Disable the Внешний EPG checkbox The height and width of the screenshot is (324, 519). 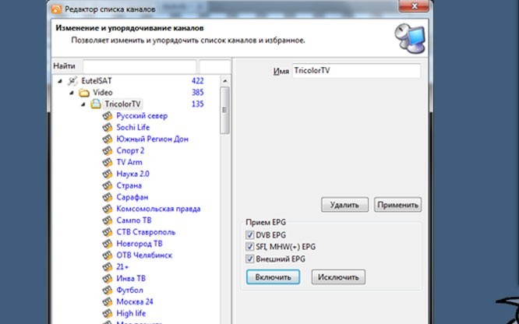[x=249, y=259]
